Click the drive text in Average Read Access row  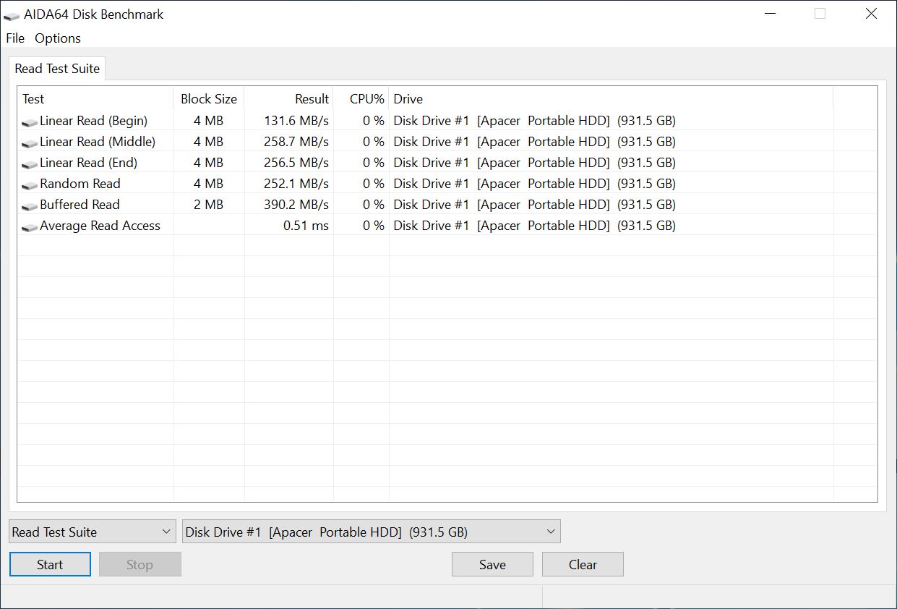(535, 226)
